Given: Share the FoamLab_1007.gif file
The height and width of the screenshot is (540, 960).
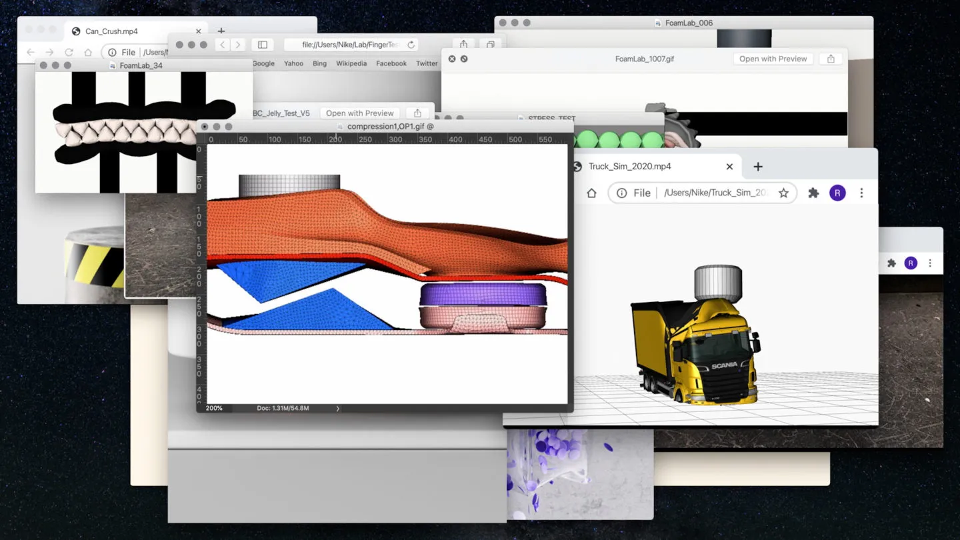Looking at the screenshot, I should [831, 59].
